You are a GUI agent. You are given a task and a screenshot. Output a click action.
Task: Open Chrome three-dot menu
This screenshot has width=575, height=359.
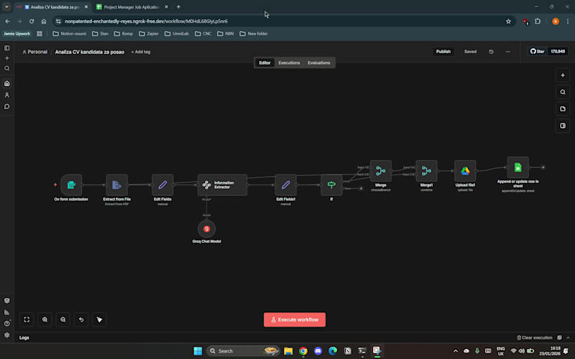click(568, 22)
